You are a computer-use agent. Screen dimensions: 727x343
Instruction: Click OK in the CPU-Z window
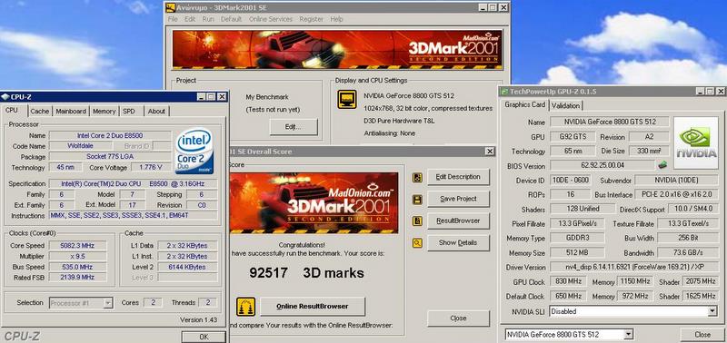pyautogui.click(x=204, y=337)
